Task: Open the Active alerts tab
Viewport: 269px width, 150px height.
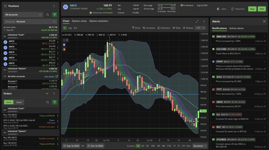Action: coord(236,28)
